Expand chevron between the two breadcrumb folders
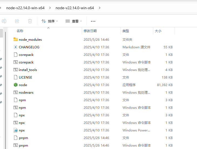The image size is (197, 149). click(50, 8)
